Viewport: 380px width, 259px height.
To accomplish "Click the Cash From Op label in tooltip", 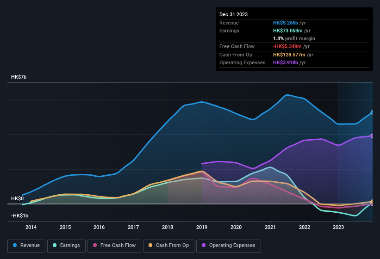I will [236, 55].
